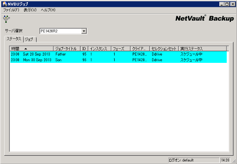
Task: Switch to the ステータス tab
Action: point(14,39)
